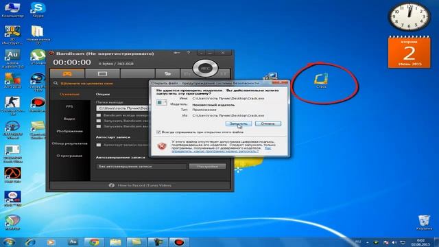Open Google Chrome from the taskbar
This screenshot has height=247, width=439.
click(94, 242)
